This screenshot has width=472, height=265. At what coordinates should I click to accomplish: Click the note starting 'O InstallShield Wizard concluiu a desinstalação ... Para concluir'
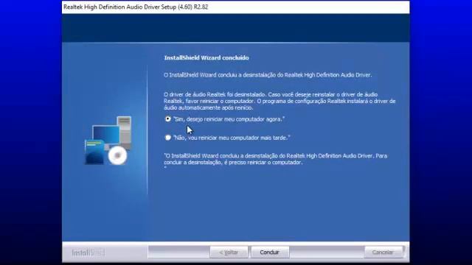276,159
